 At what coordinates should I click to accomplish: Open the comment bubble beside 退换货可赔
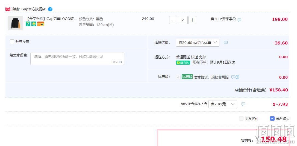pyautogui.click(x=233, y=77)
